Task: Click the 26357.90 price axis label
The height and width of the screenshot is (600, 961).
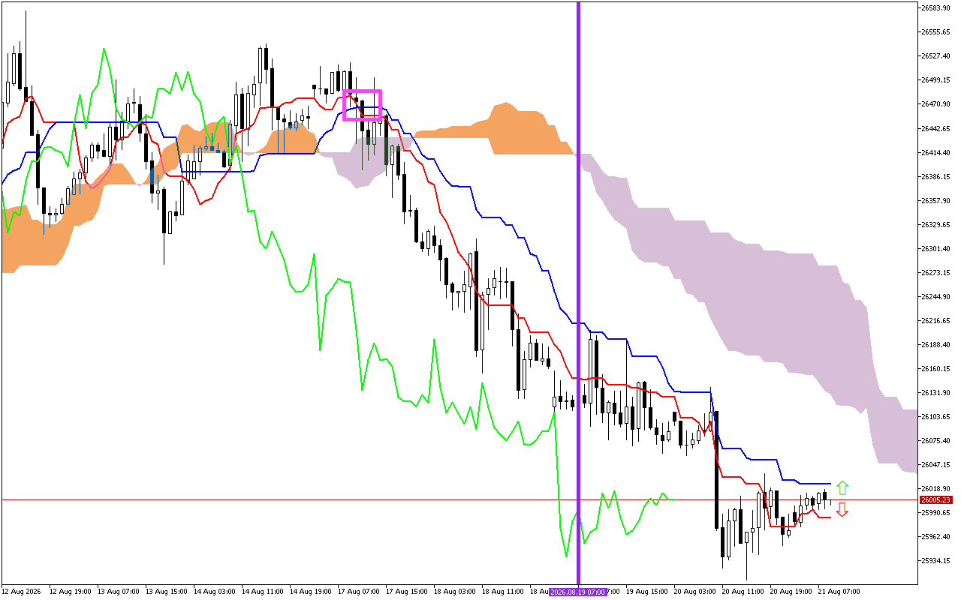Action: [935, 200]
